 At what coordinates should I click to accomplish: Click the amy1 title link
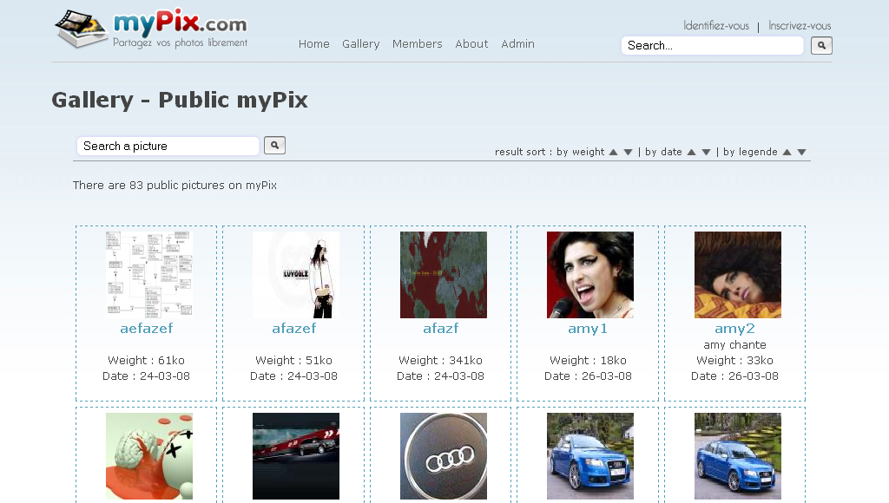588,329
